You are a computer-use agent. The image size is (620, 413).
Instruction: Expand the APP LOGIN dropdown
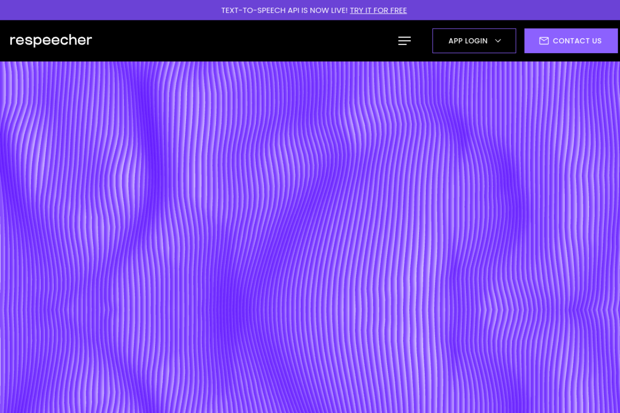pyautogui.click(x=474, y=41)
